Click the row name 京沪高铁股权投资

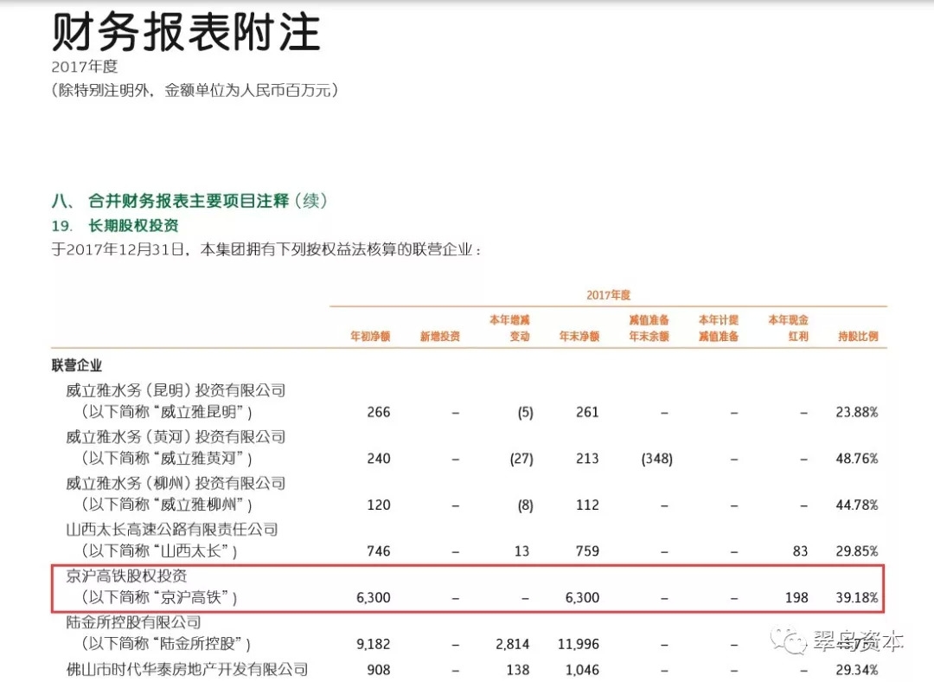(126, 576)
